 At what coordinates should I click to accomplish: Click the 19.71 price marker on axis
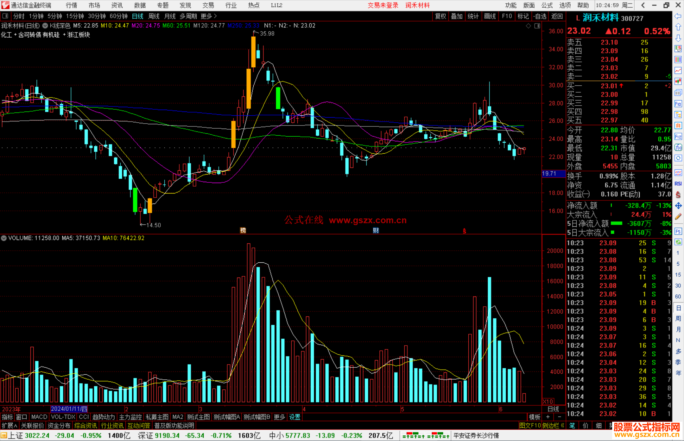coord(553,174)
